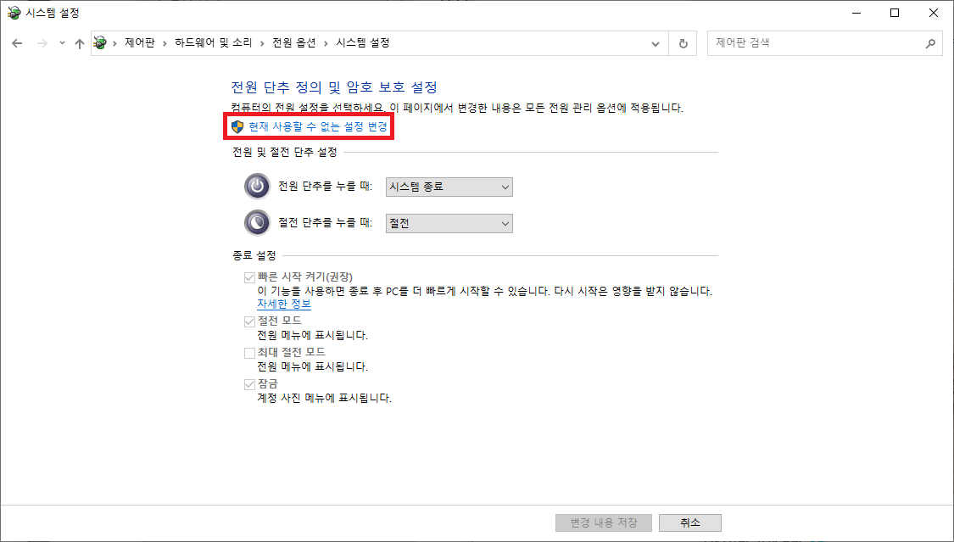
Task: Click 취소 button
Action: tap(690, 522)
